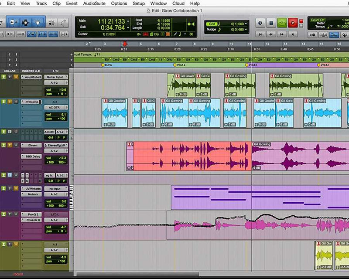Select the Trim tool
The image size is (349, 279).
pyautogui.click(x=14, y=22)
